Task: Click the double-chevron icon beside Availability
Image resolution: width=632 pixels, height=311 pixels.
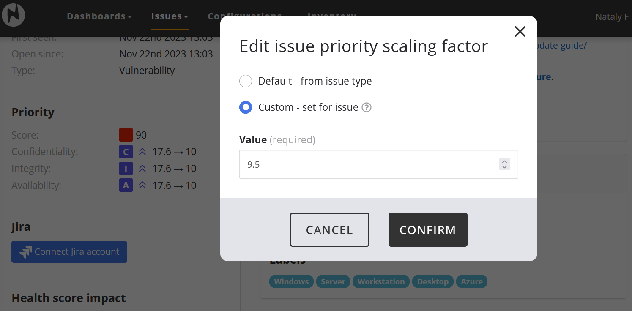Action: click(142, 186)
